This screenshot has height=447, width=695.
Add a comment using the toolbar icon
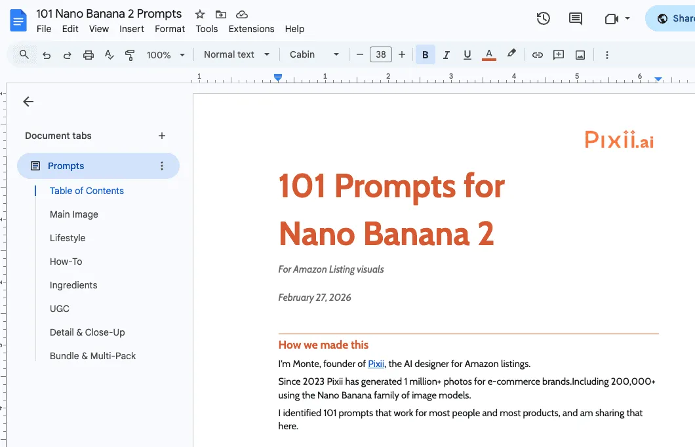coord(559,54)
